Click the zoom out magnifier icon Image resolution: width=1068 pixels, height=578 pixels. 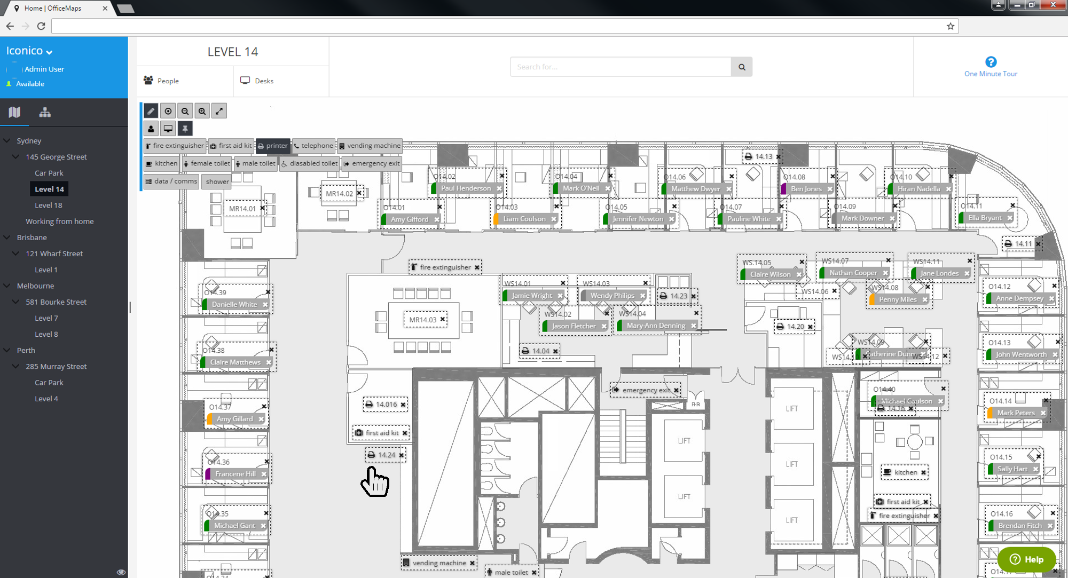click(185, 110)
